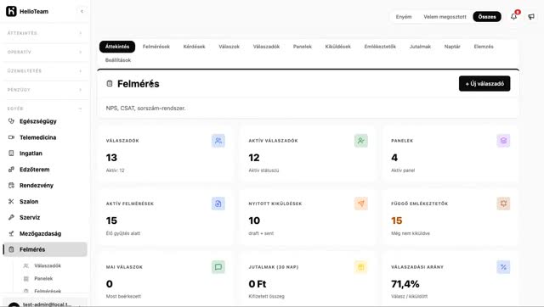Screen dimensions: 544x307
Task: Click the Mai válaszok chat icon
Action: (x=218, y=267)
